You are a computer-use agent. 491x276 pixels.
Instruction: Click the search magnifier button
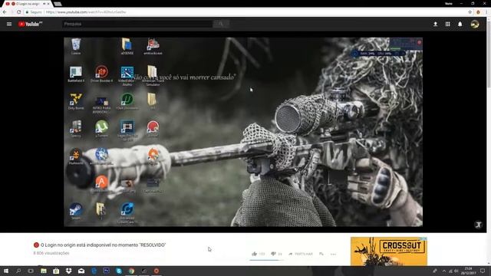pos(221,24)
